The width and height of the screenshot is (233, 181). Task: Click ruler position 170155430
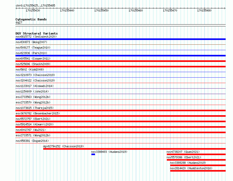[x=33, y=10]
